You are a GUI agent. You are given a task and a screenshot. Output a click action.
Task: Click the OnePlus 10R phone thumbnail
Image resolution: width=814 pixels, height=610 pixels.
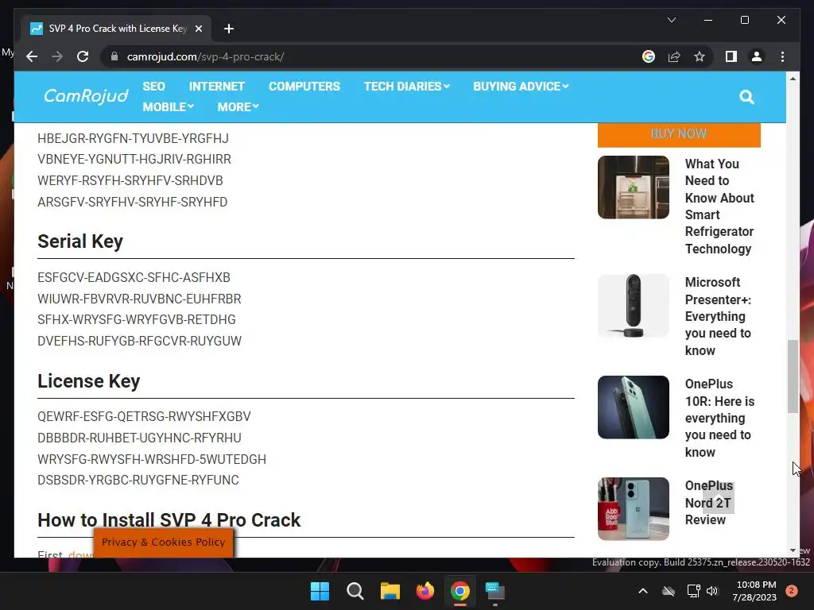[634, 407]
